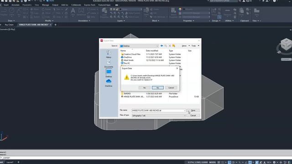Go back to previous folder arrow
The height and width of the screenshot is (164, 292).
pos(162,46)
